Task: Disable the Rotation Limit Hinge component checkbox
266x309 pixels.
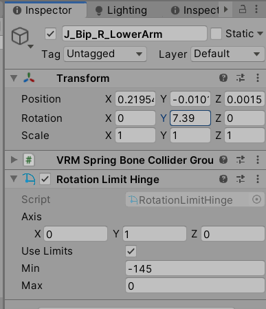Action: point(45,179)
